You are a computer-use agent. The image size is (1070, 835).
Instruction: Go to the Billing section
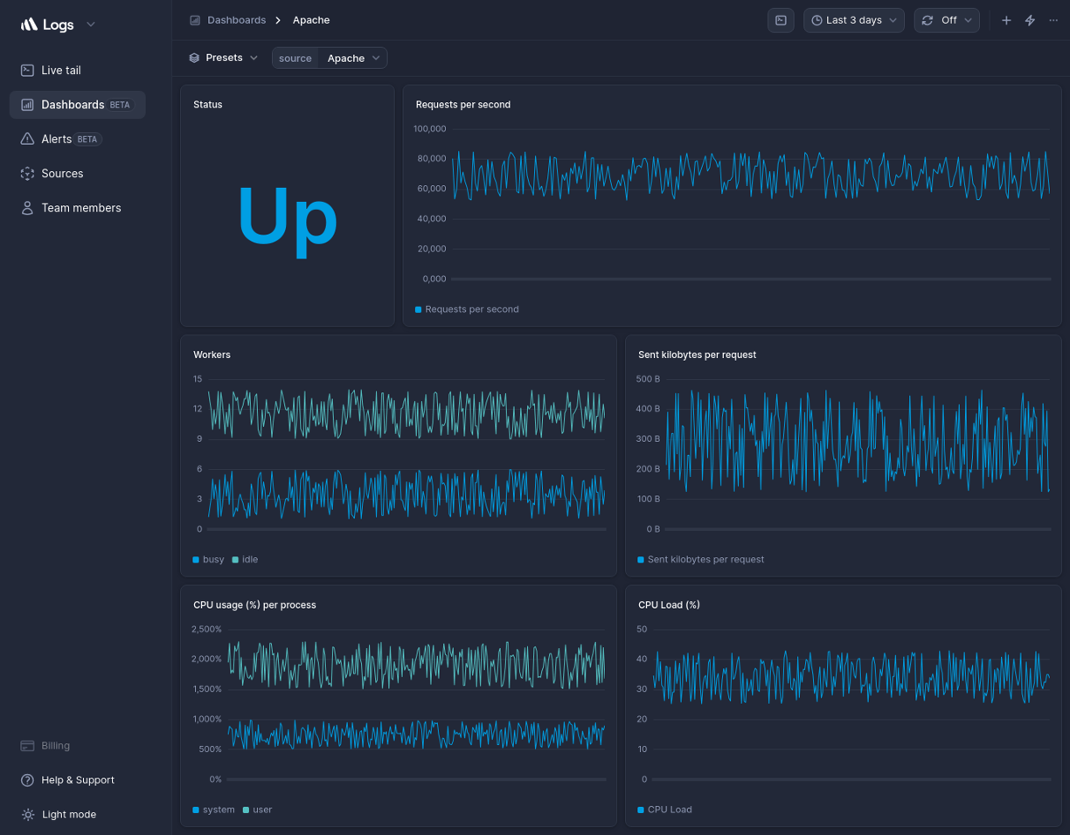point(54,745)
